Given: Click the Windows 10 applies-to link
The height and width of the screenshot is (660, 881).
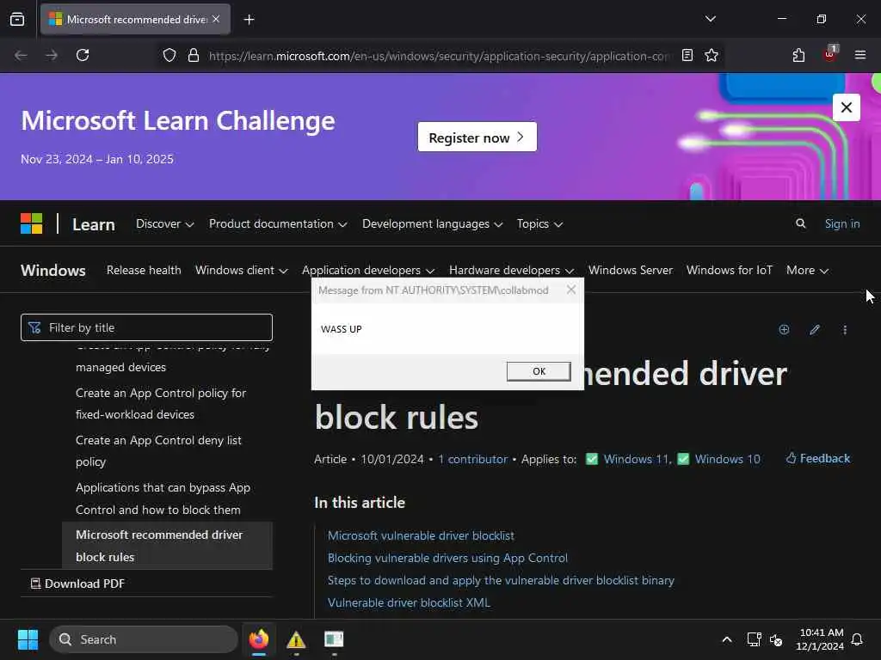Looking at the screenshot, I should pyautogui.click(x=728, y=459).
